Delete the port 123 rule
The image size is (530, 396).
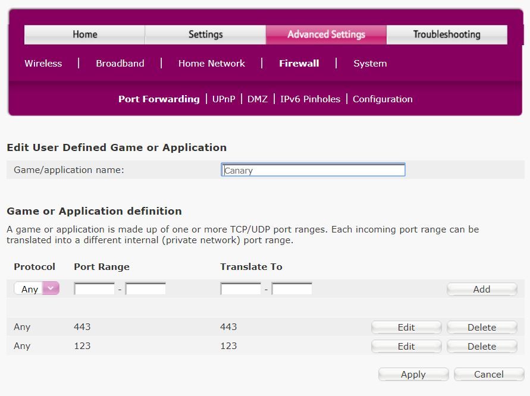point(481,347)
